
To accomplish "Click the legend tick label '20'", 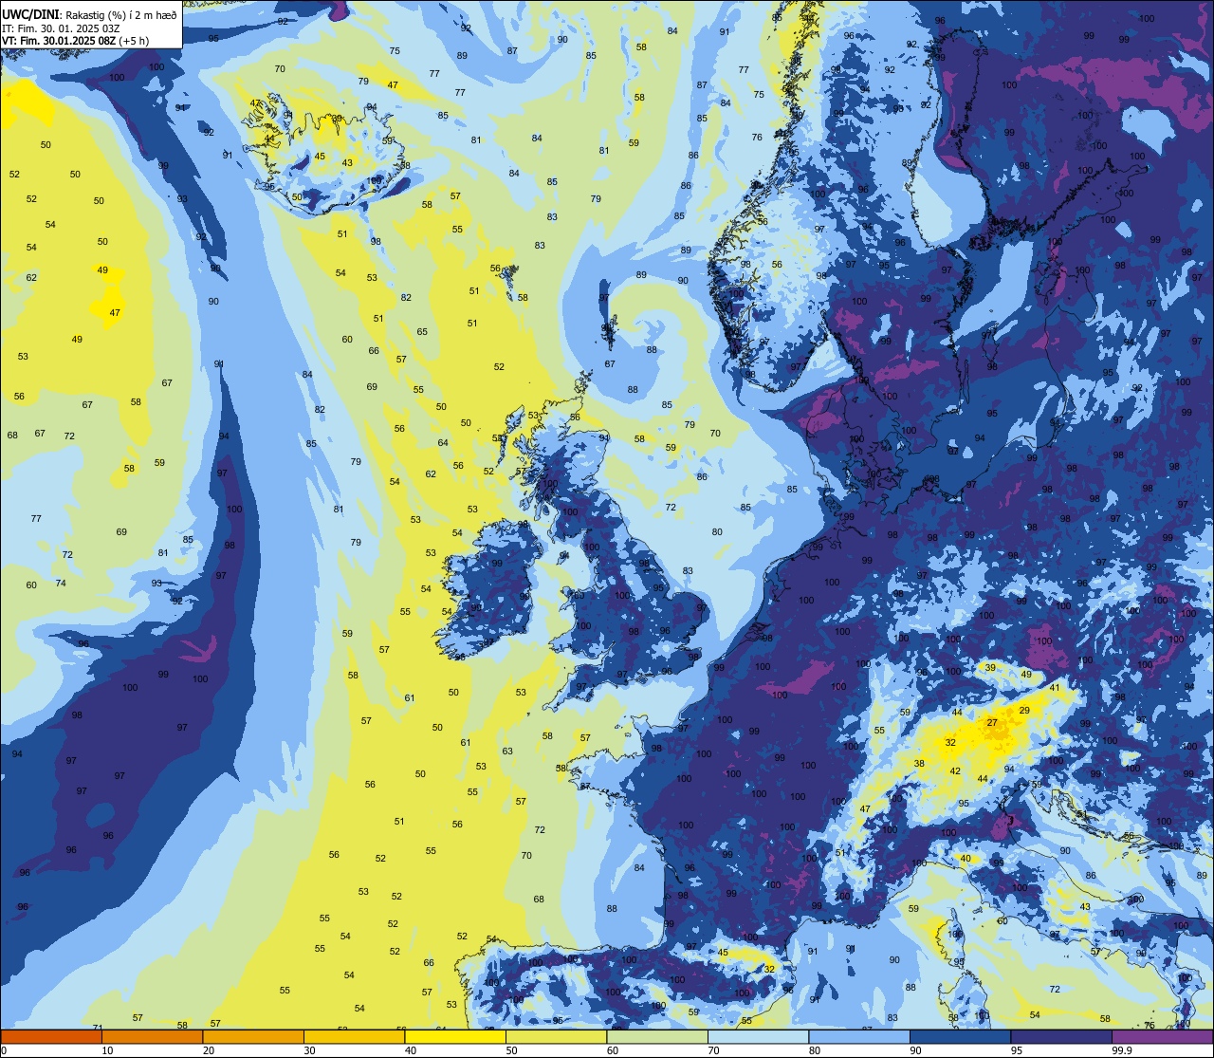I will 209,1049.
